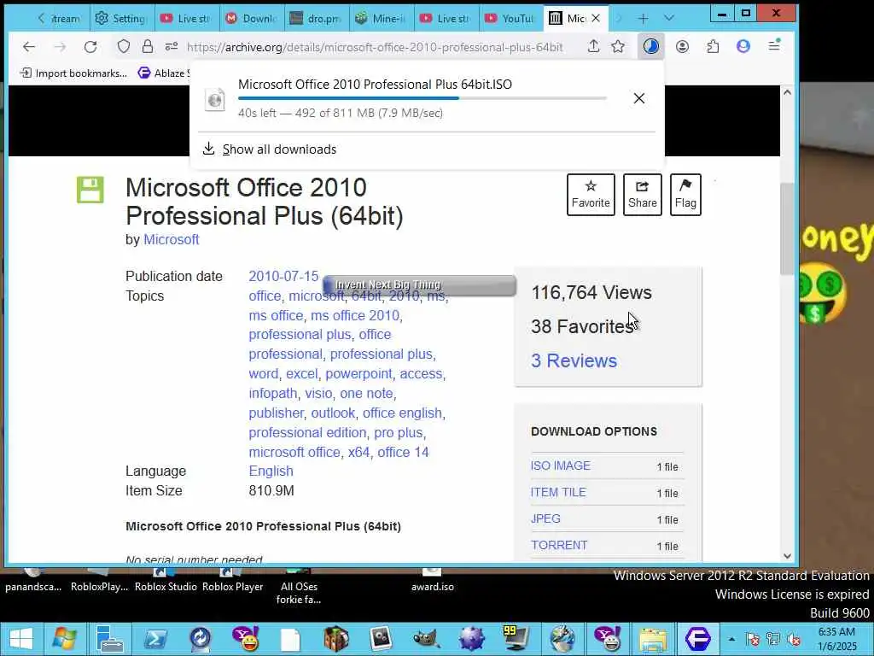Click Import bookmarks in bookmarks bar

tap(73, 73)
